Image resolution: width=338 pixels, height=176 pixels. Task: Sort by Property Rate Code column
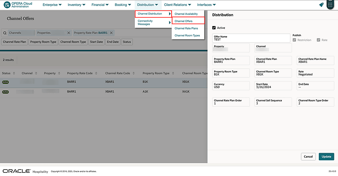click(96, 73)
